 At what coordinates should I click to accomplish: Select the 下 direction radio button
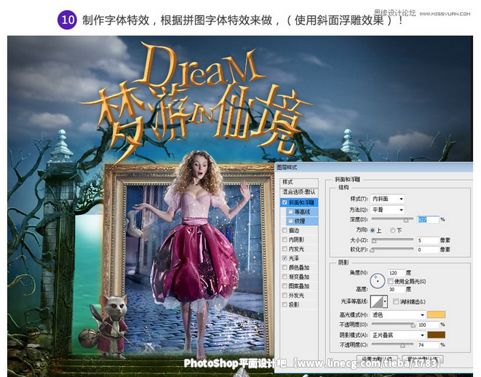click(393, 230)
